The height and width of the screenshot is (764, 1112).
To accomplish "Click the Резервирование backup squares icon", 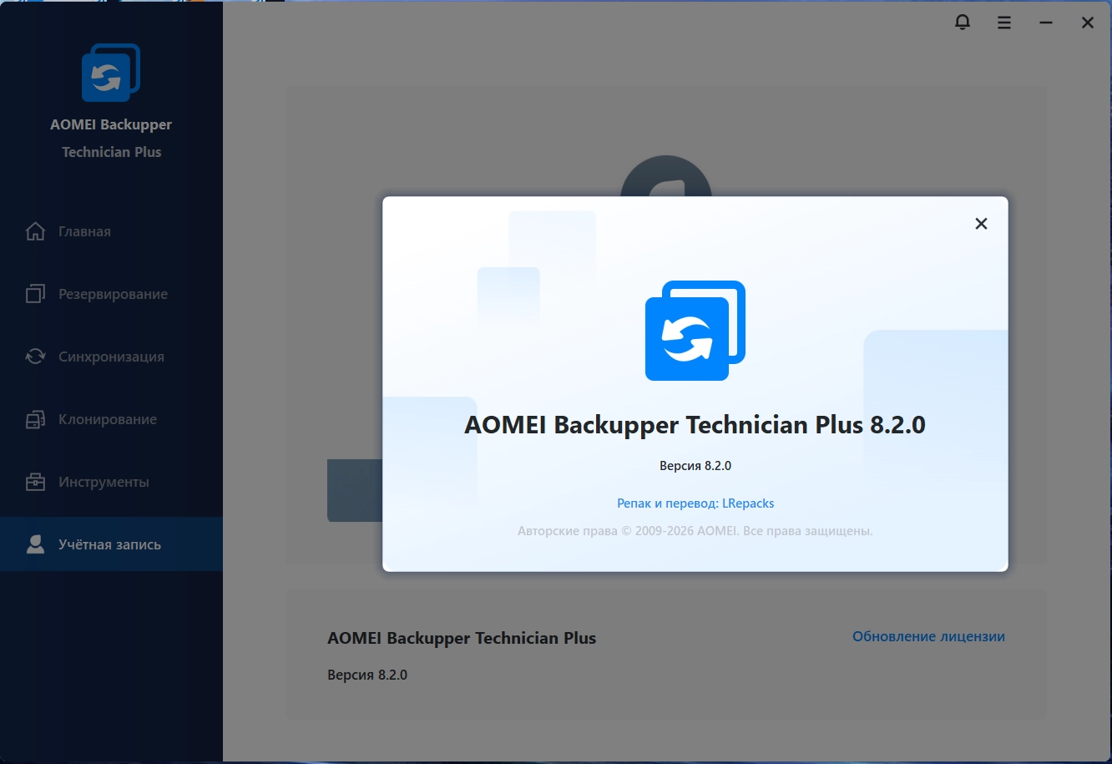I will pyautogui.click(x=35, y=294).
